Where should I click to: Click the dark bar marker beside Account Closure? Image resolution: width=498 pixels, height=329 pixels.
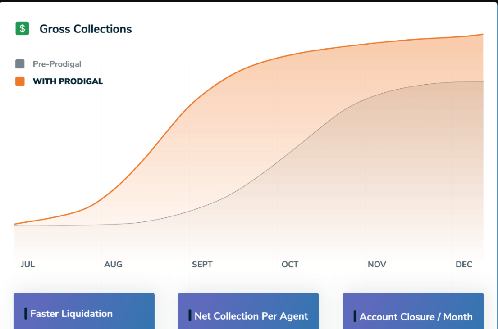355,316
